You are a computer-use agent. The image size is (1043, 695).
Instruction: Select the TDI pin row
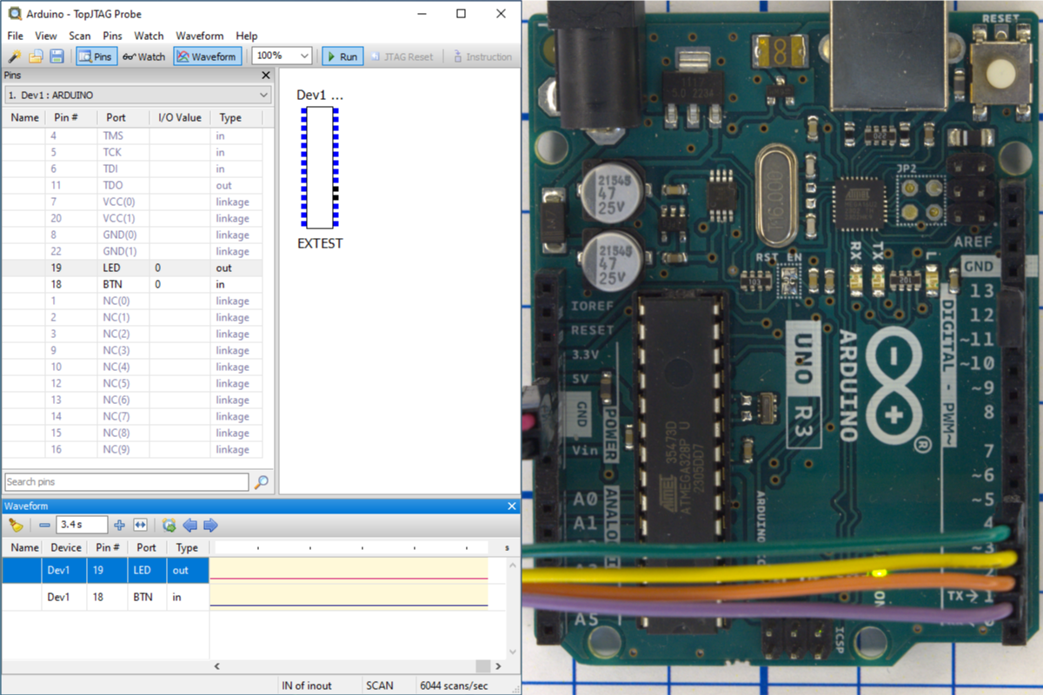click(x=132, y=169)
